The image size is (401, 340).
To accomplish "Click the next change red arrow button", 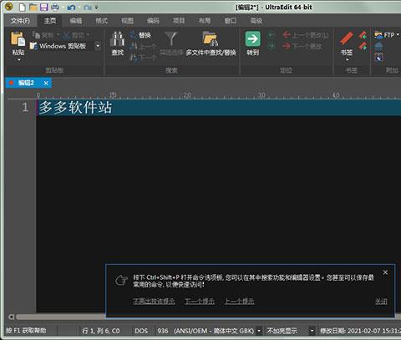I will point(302,46).
